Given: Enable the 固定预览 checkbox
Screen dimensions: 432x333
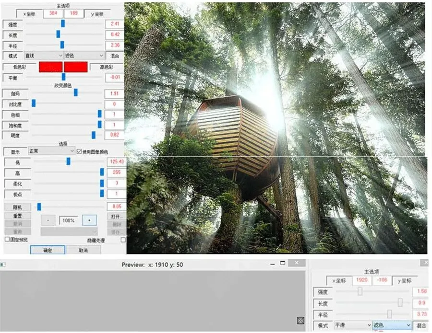Looking at the screenshot, I should [x=7, y=240].
